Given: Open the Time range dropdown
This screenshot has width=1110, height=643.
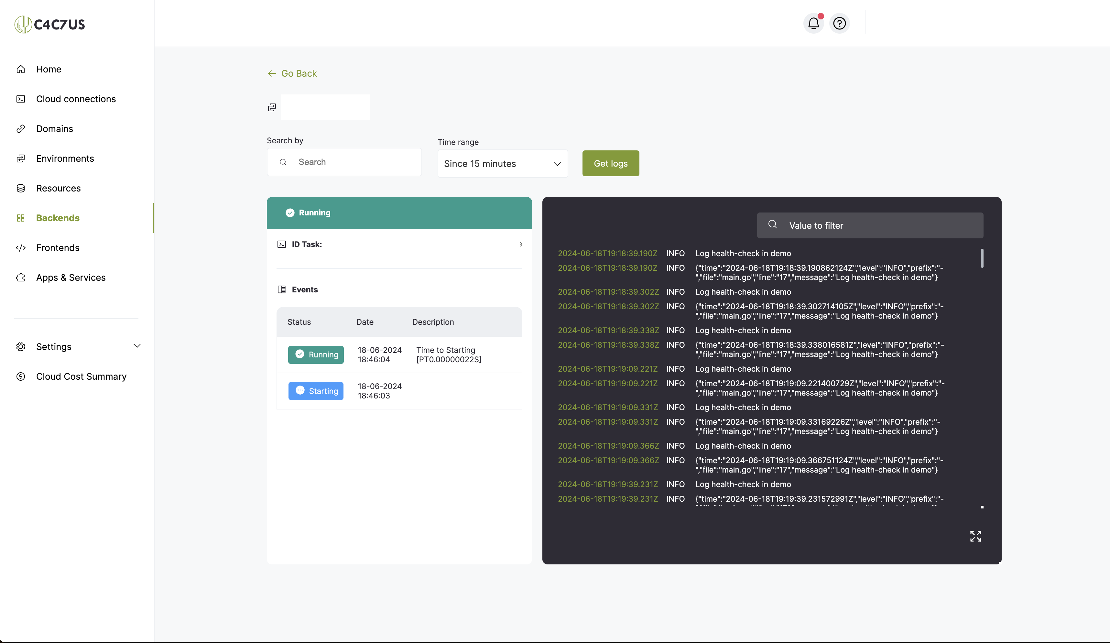Looking at the screenshot, I should pos(503,163).
